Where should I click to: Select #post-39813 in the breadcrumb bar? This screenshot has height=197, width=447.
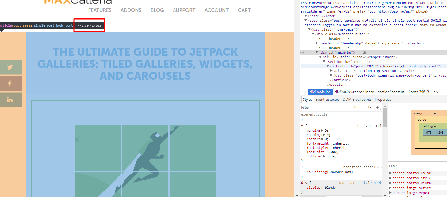point(418,92)
